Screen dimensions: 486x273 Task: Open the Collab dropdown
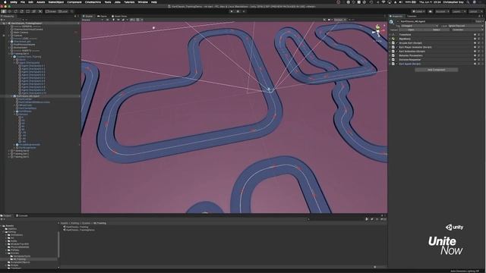tap(418, 11)
